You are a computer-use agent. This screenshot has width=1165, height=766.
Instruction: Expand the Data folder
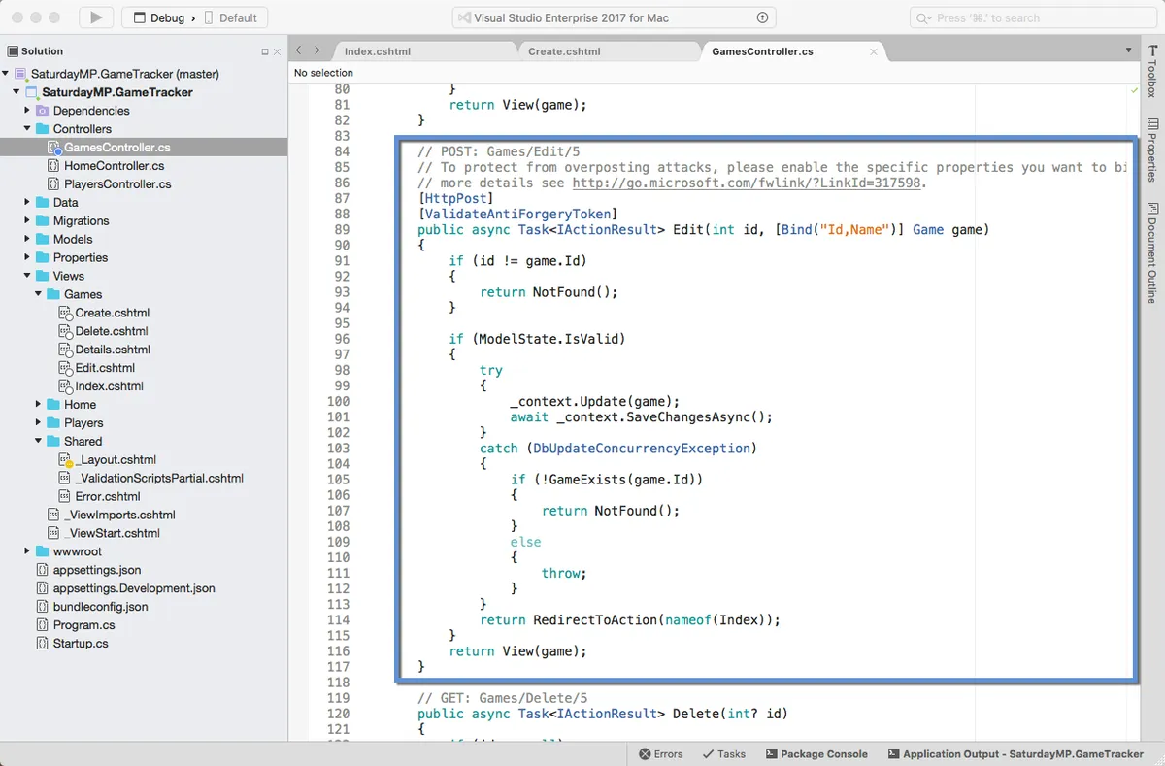coord(28,203)
